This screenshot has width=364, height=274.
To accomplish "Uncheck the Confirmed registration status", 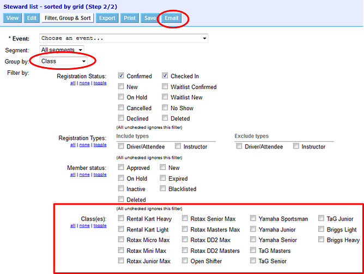I will [121, 76].
